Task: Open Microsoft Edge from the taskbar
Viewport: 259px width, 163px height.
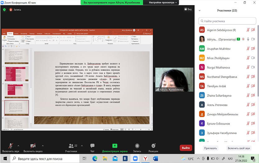Action: click(95, 158)
